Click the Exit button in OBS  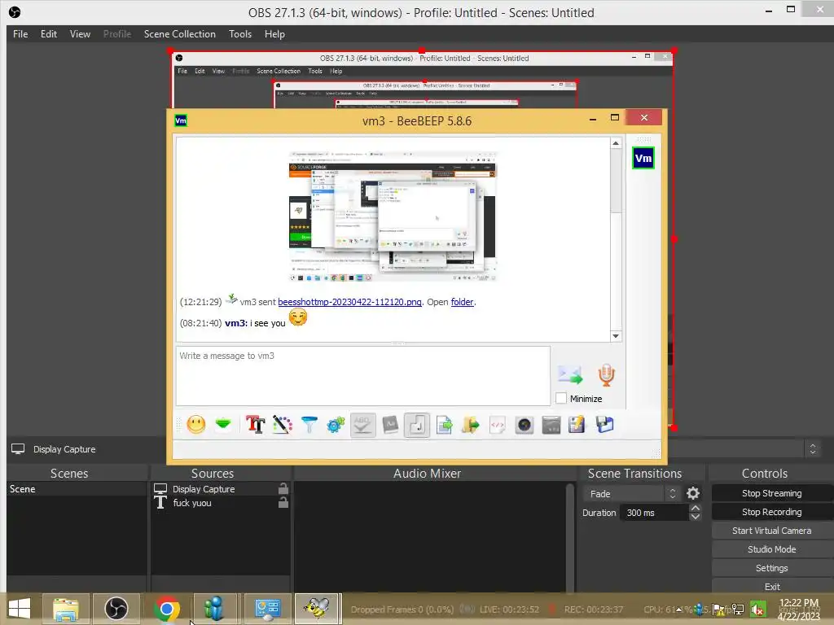pos(772,586)
